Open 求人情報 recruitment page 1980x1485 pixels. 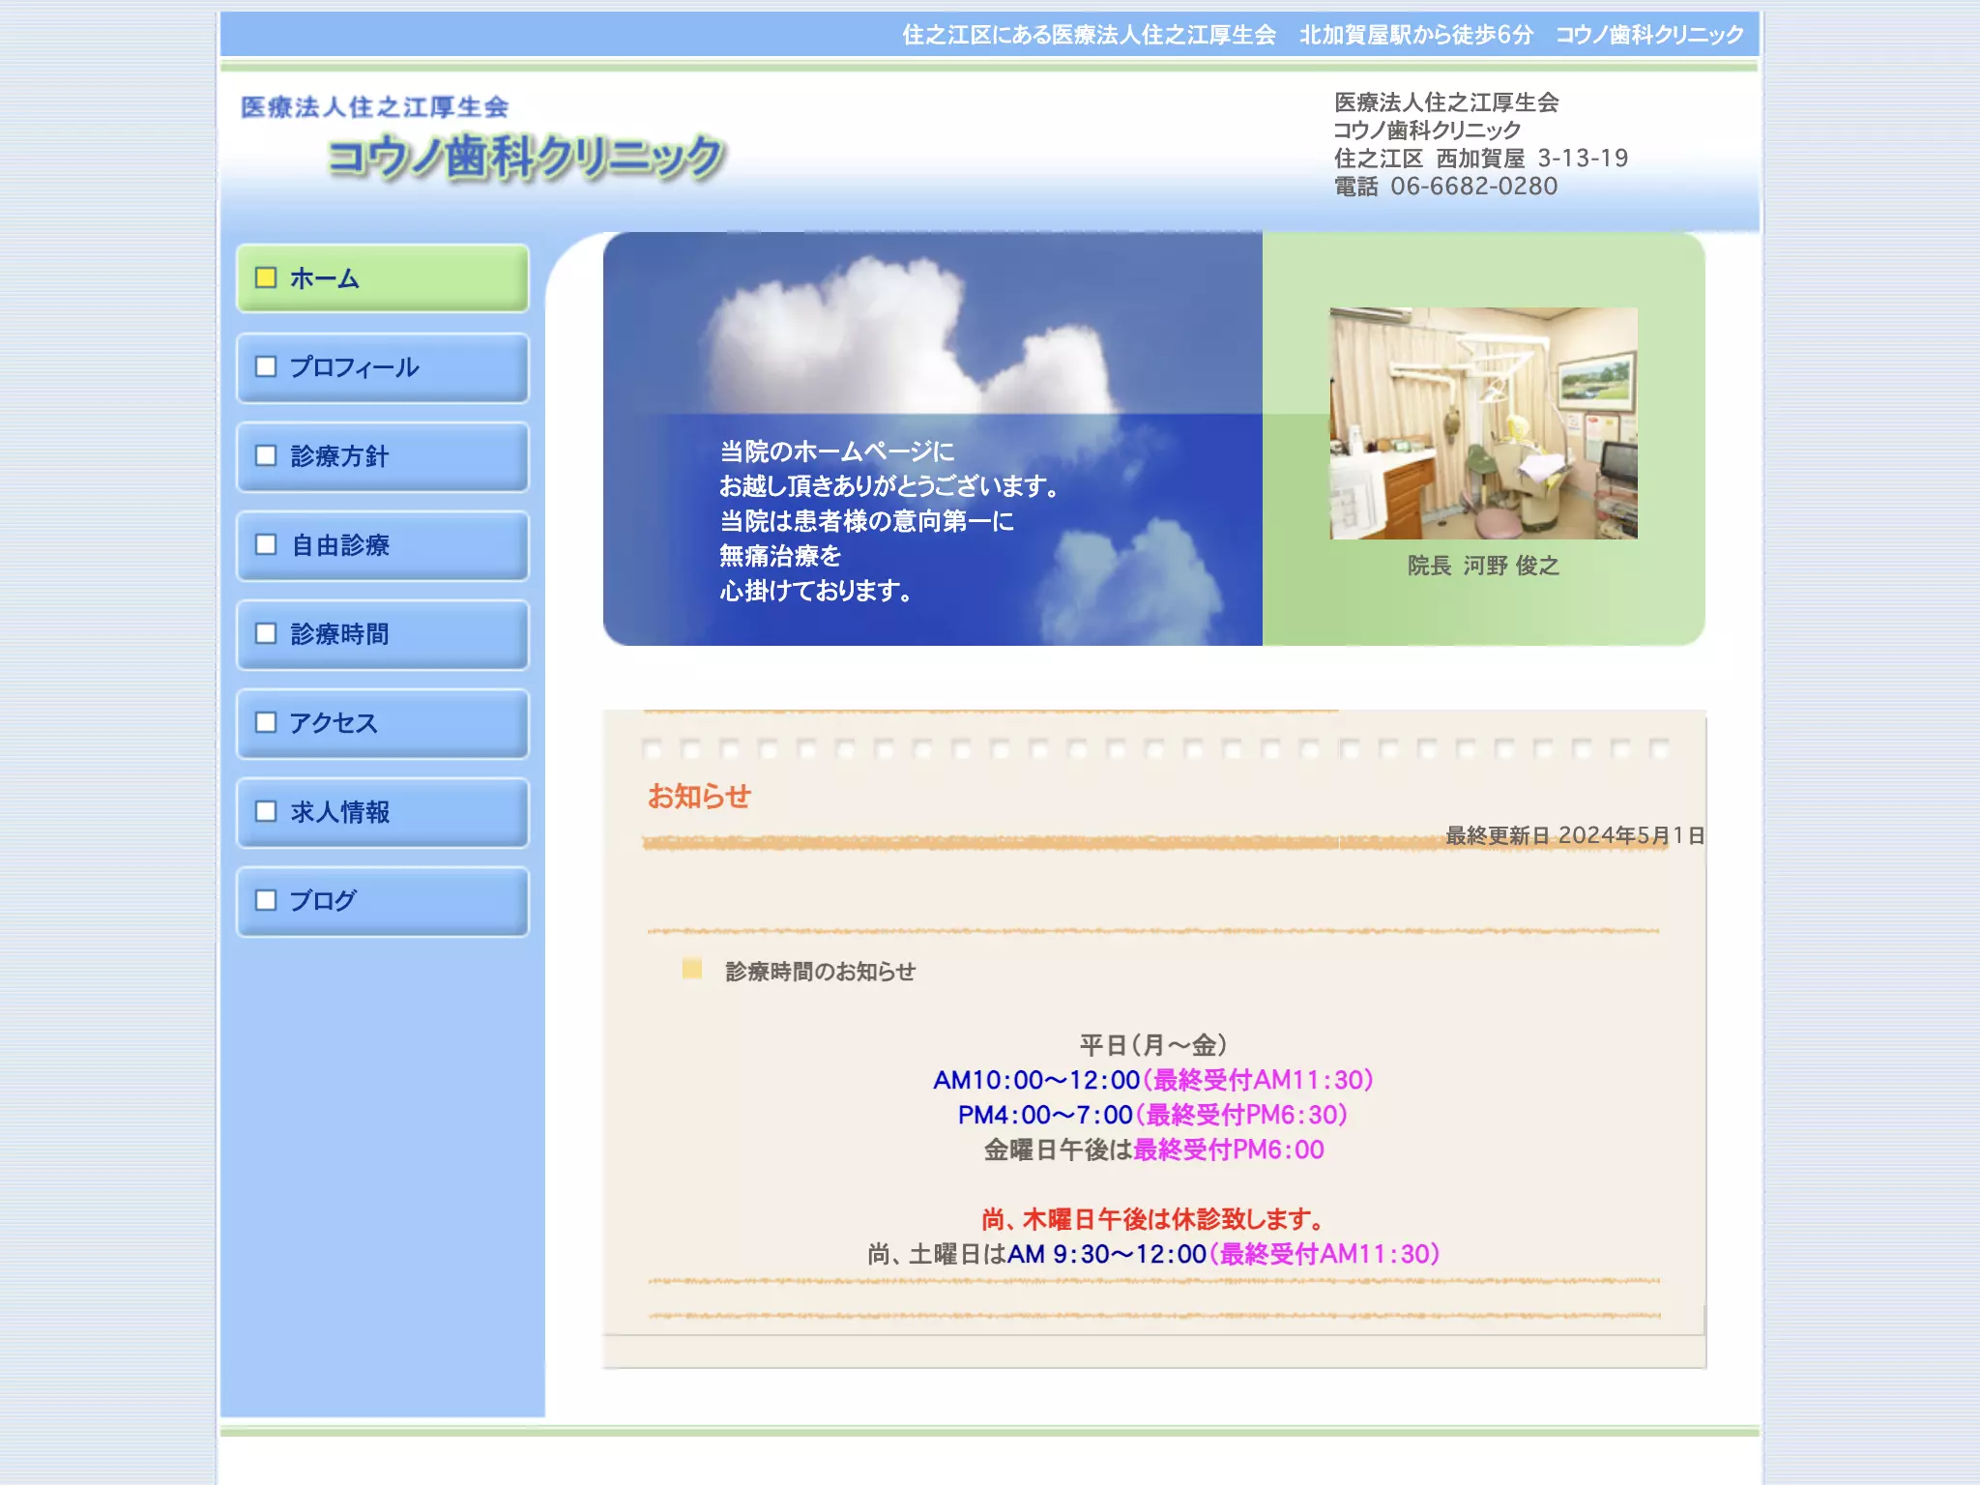[x=383, y=812]
